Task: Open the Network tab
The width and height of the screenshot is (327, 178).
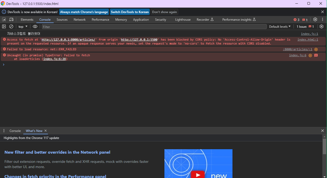Action: point(80,20)
